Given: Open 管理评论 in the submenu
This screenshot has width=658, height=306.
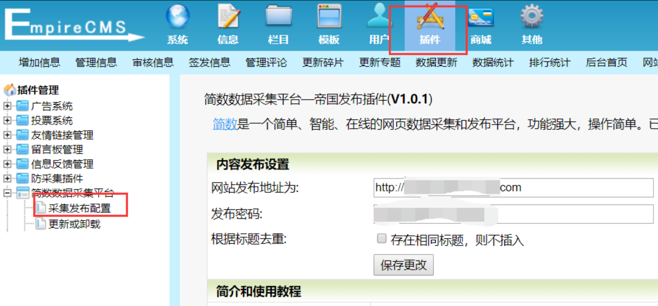Looking at the screenshot, I should pos(266,63).
